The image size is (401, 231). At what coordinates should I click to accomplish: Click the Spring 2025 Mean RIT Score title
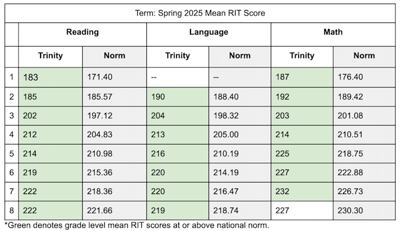coord(200,13)
